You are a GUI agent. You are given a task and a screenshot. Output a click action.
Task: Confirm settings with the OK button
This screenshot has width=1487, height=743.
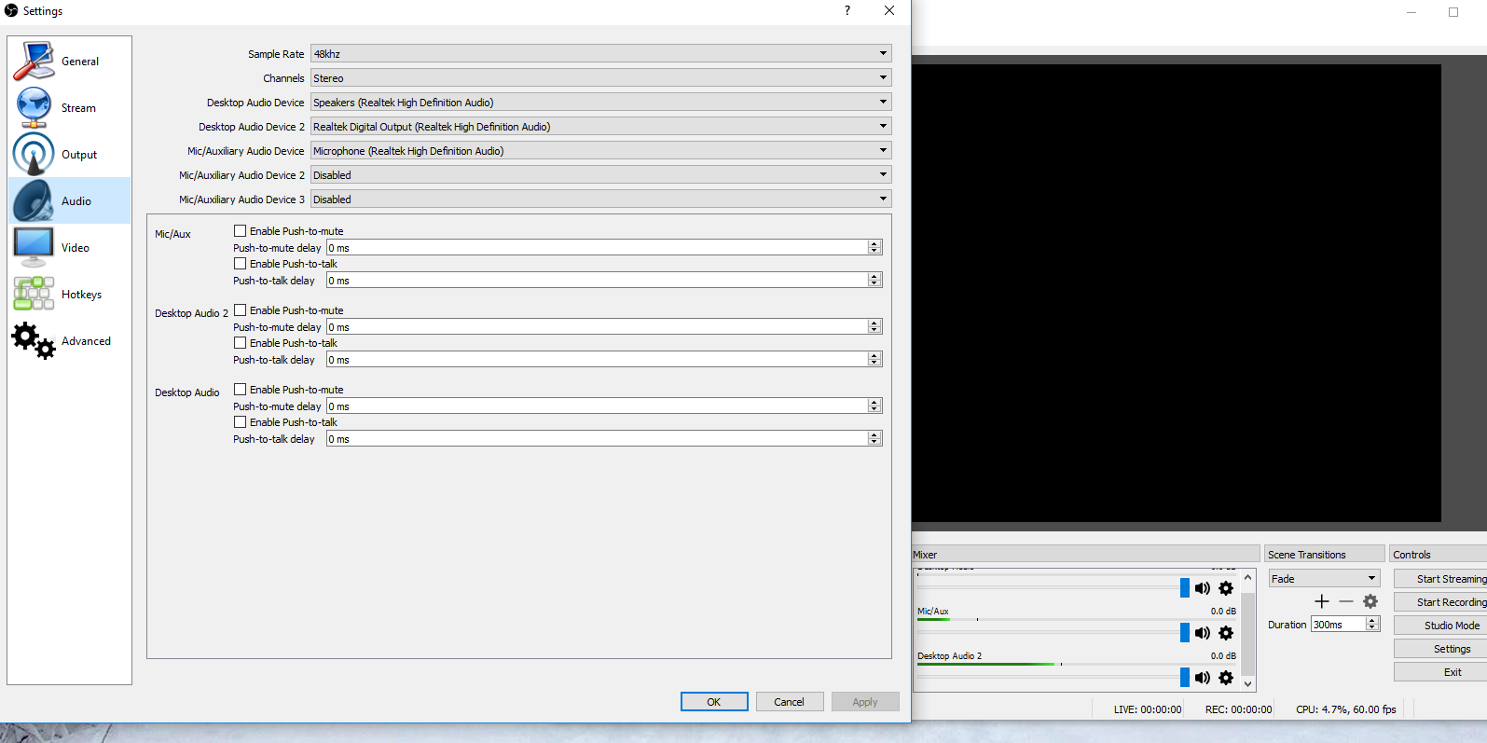click(714, 702)
